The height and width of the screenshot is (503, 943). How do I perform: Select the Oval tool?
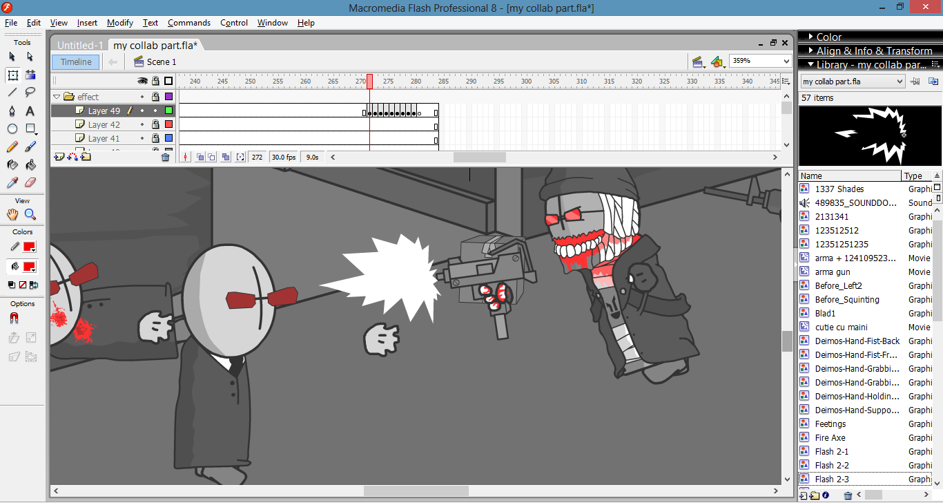coord(12,129)
